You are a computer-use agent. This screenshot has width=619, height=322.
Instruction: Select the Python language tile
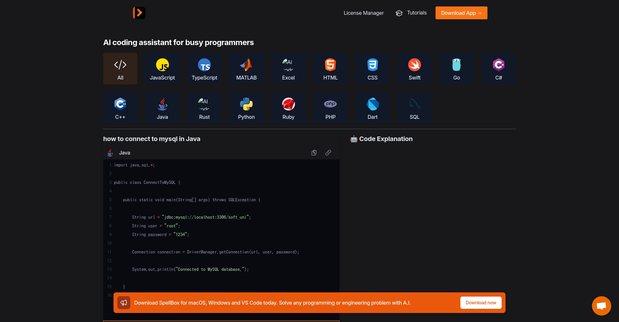pos(246,108)
